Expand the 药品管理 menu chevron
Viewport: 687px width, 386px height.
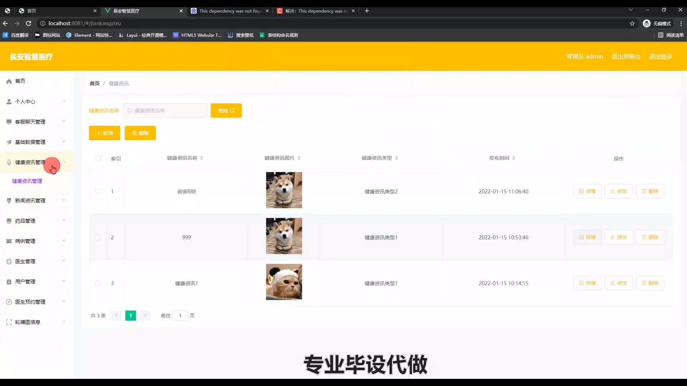pos(64,221)
